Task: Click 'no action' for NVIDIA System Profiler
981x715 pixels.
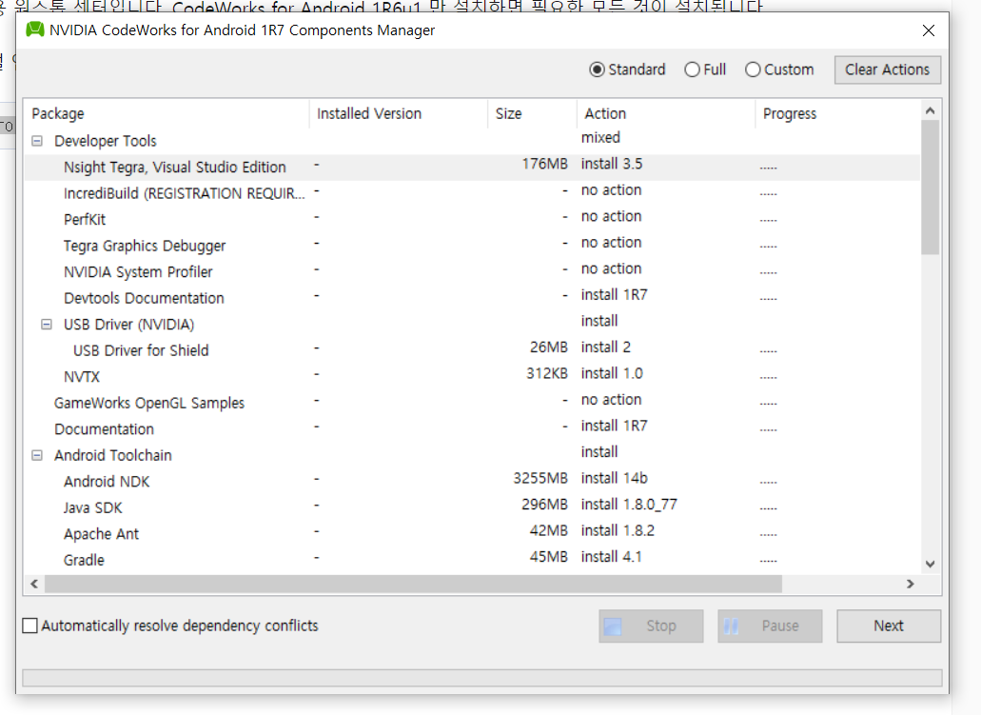Action: [611, 269]
